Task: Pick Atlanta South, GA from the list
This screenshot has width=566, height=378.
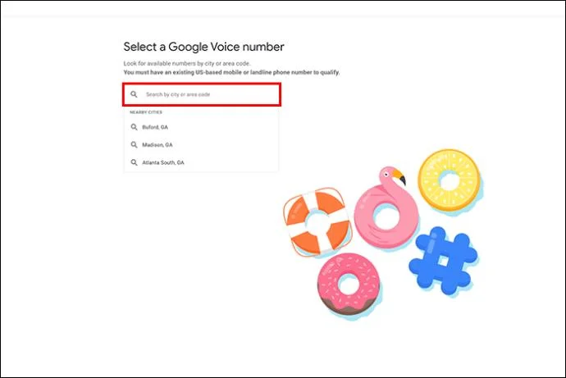Action: click(x=162, y=162)
